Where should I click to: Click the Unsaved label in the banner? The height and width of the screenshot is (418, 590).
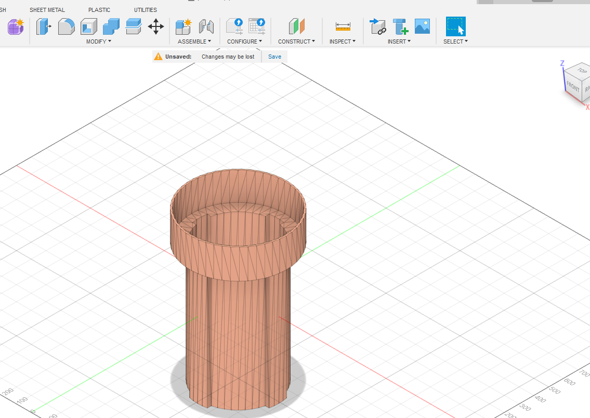[x=178, y=57]
